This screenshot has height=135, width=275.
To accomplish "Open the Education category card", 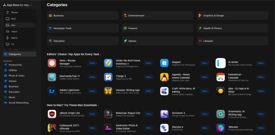I will pos(83,41).
